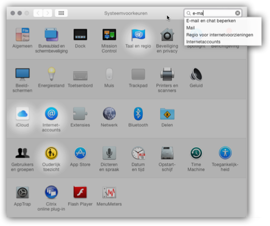Image resolution: width=270 pixels, height=226 pixels.
Task: Open Datum en tijd pane
Action: tap(138, 153)
